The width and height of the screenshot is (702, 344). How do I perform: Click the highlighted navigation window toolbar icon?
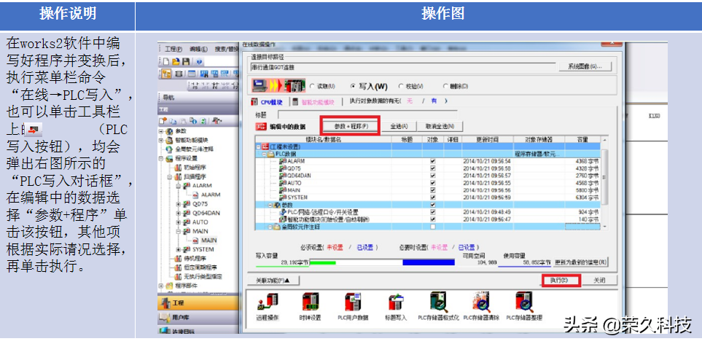[x=166, y=74]
